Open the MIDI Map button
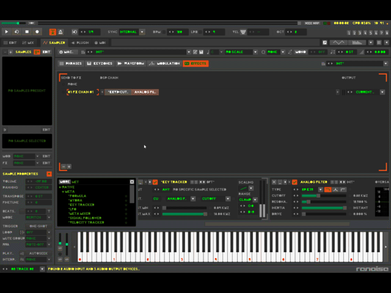391x293 pixels. [x=312, y=23]
